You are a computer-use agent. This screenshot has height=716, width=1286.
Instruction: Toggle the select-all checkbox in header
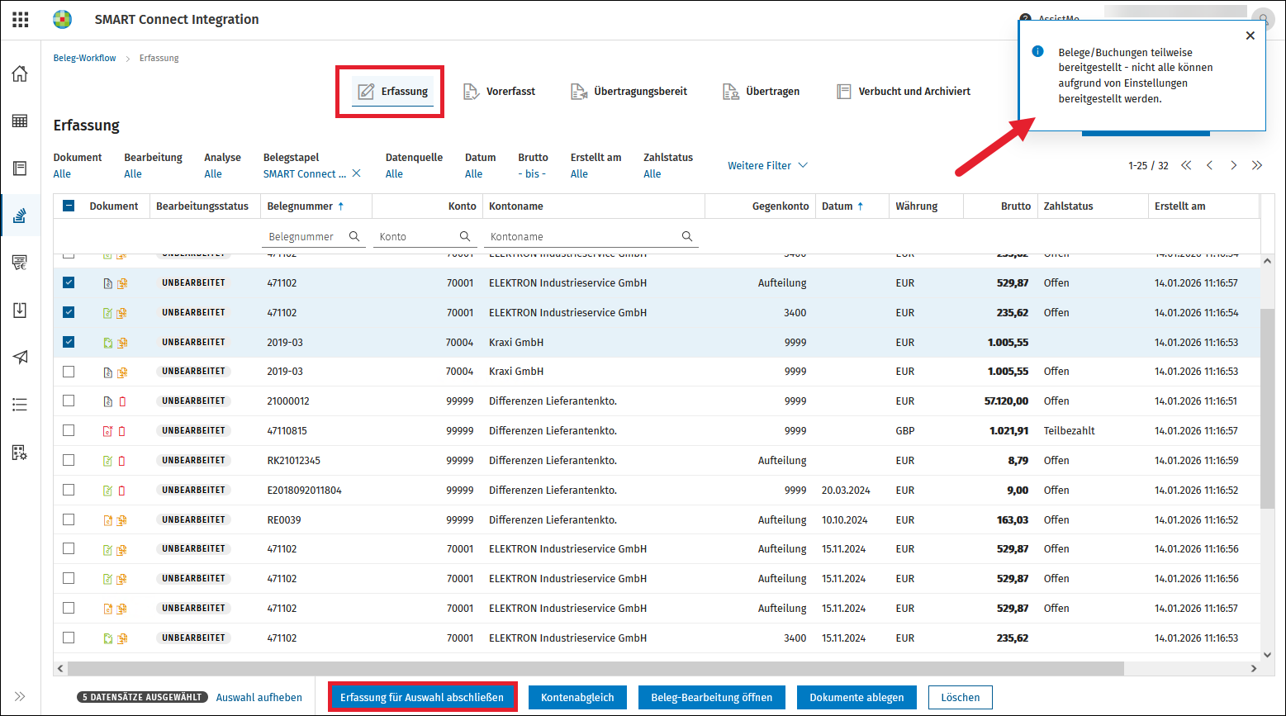[69, 206]
